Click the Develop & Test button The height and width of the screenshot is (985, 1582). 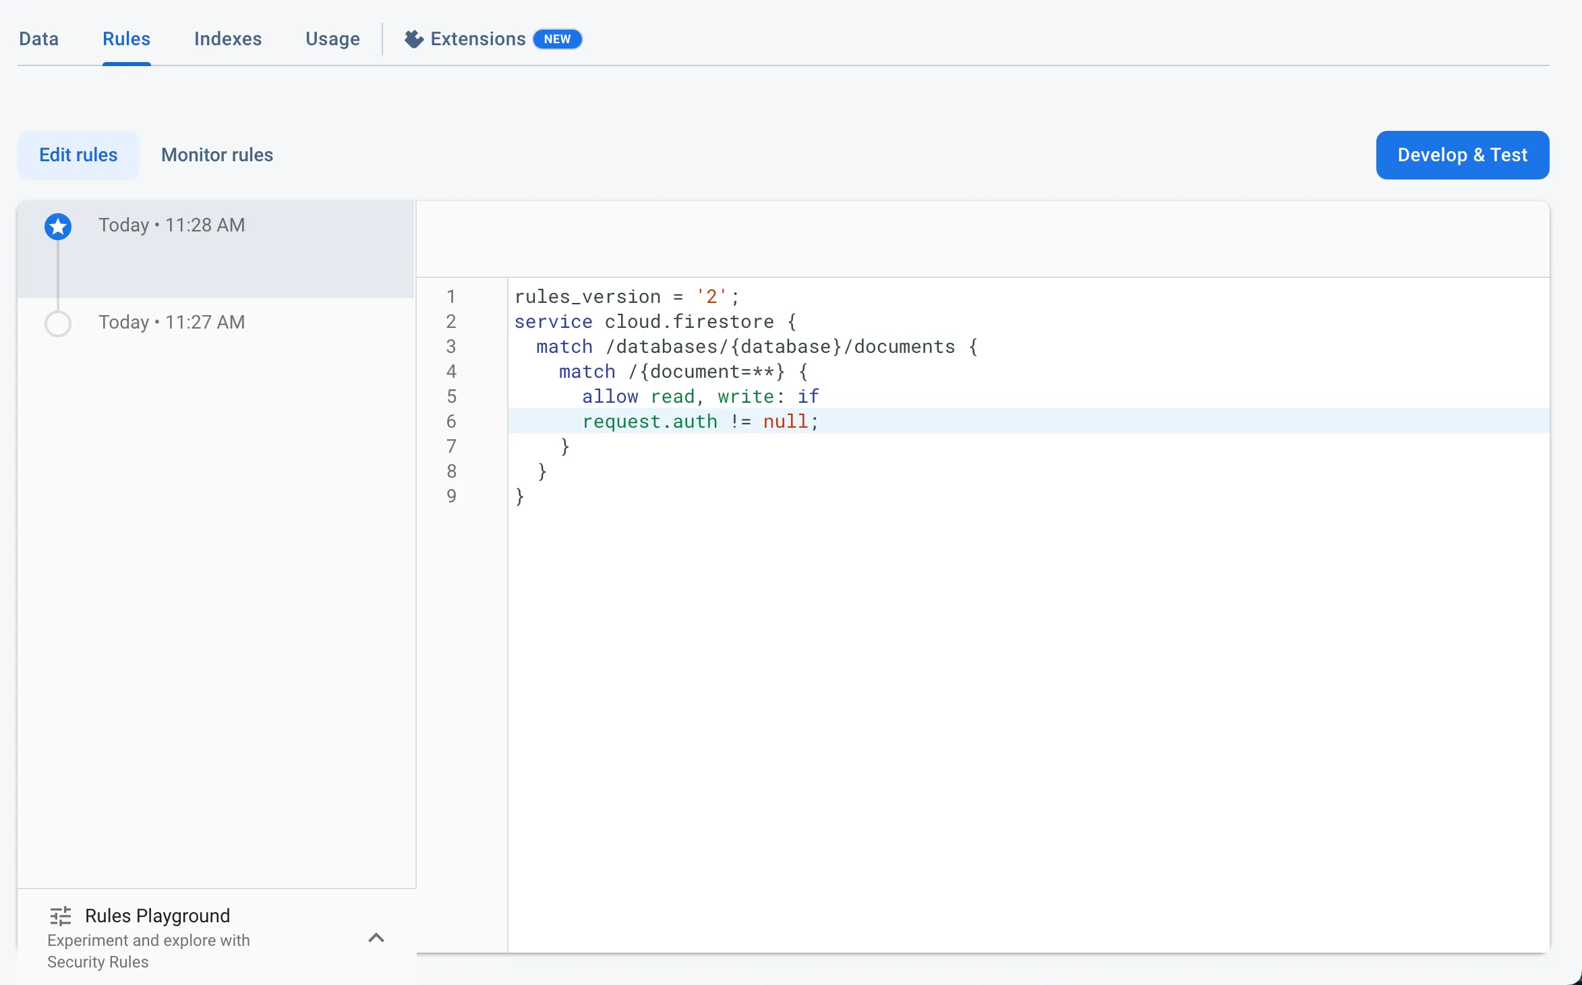click(x=1463, y=155)
